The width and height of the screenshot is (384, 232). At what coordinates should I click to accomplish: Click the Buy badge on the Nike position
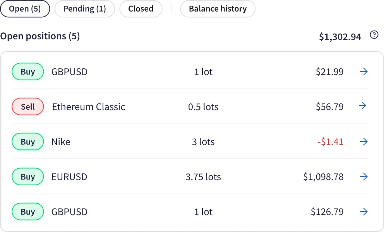(27, 142)
